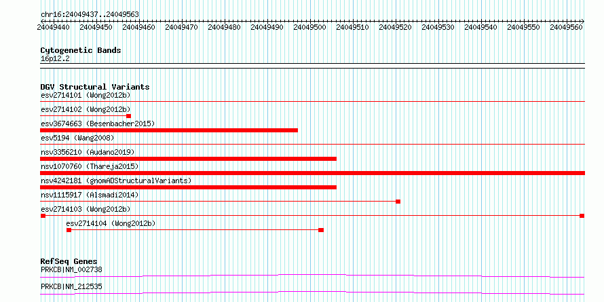The height and width of the screenshot is (302, 604).
Task: Open gene PRKCB|NM_002738 label
Action: pos(71,269)
